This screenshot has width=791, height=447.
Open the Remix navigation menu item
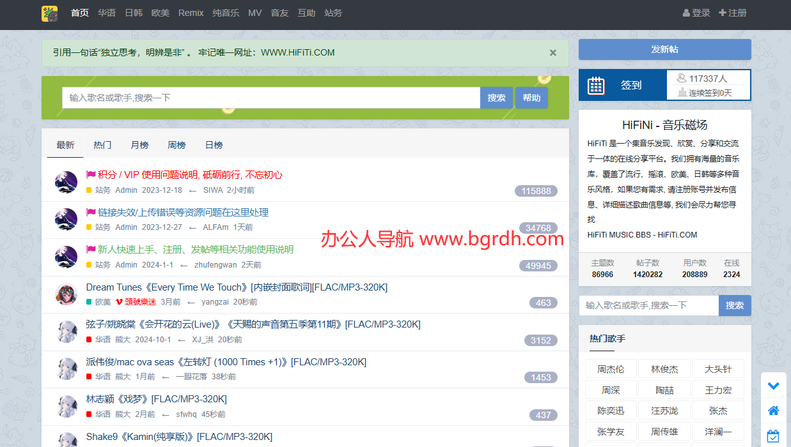pos(191,13)
